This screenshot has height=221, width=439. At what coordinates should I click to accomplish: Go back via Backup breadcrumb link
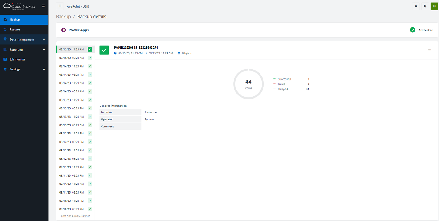point(64,17)
